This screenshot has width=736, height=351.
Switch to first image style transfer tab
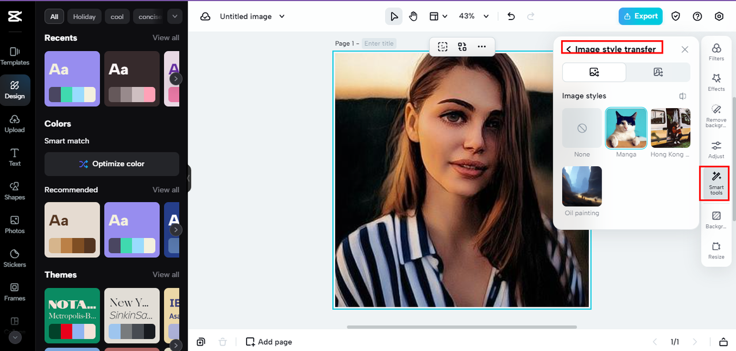coord(594,72)
